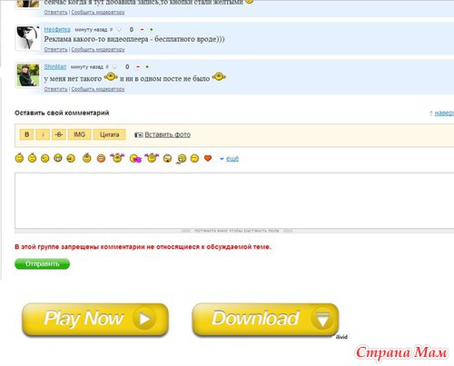The height and width of the screenshot is (366, 454).
Task: Open ShinMari's profile avatar
Action: point(28,75)
